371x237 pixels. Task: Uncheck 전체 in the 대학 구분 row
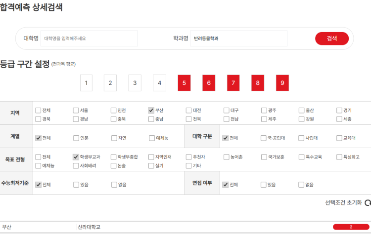pos(226,138)
